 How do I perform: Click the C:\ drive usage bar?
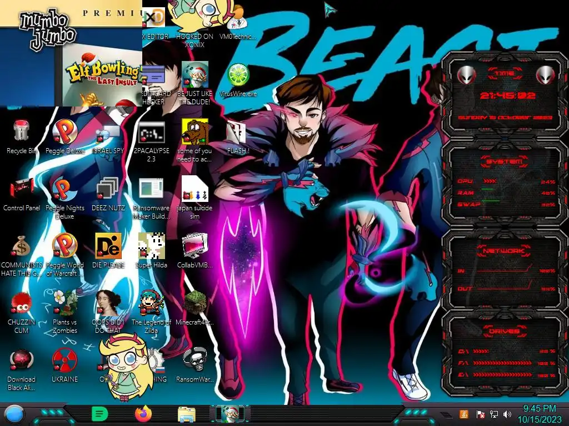[x=481, y=351]
